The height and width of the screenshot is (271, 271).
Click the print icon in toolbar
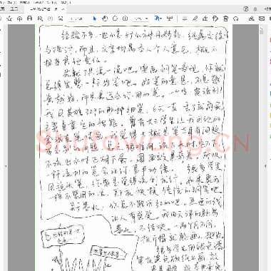(x=30, y=19)
